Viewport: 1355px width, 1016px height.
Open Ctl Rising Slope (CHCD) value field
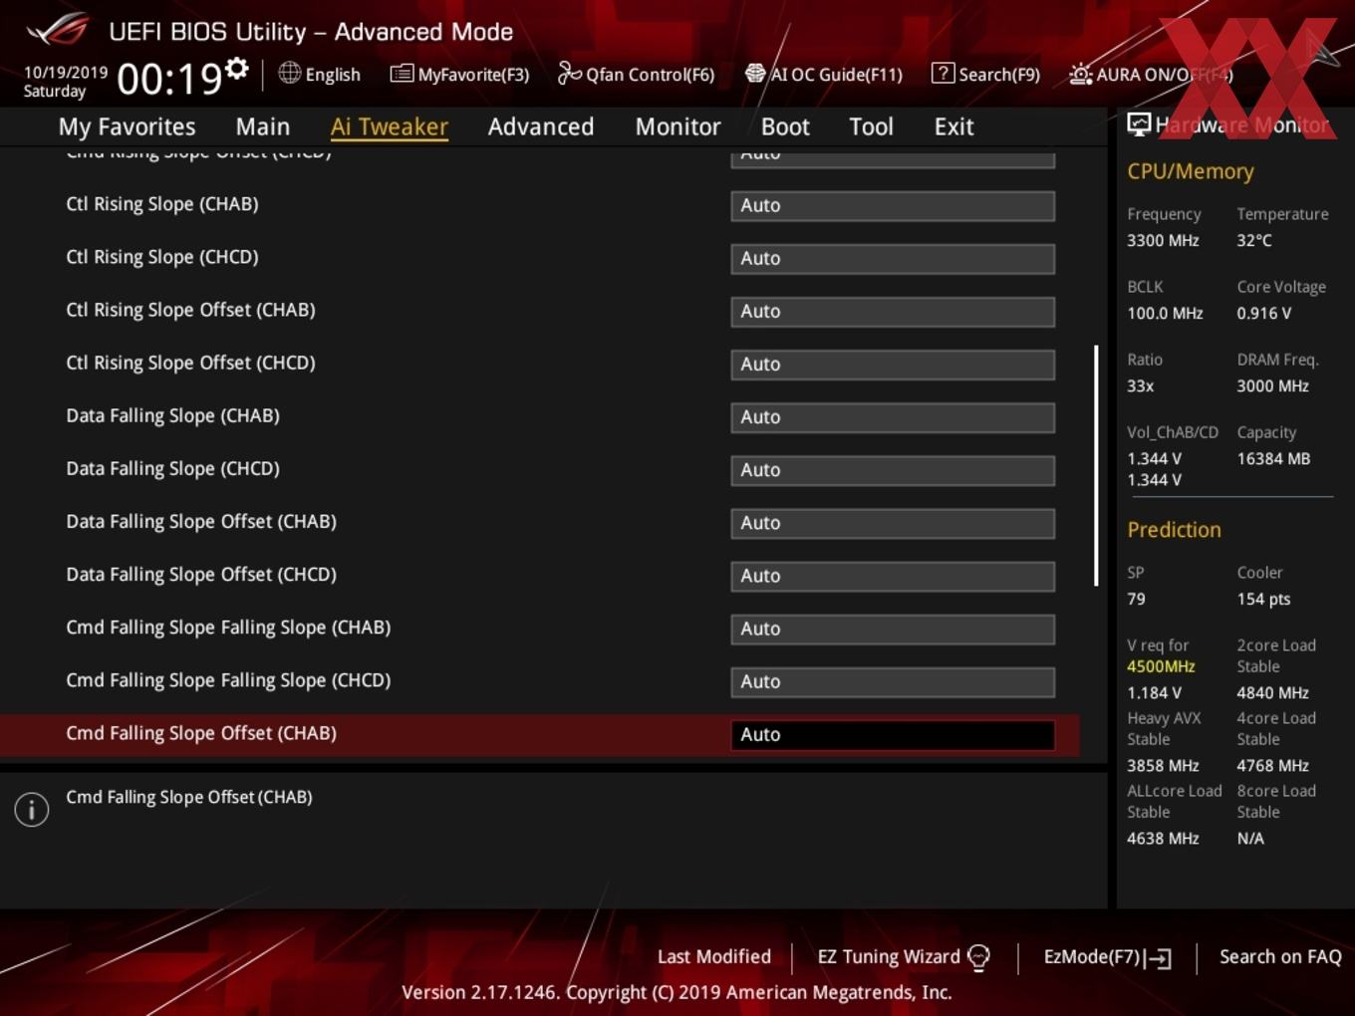[x=893, y=258]
